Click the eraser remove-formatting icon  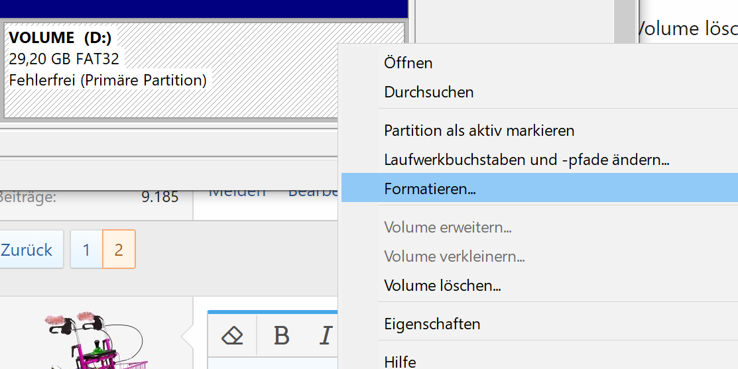tap(232, 336)
